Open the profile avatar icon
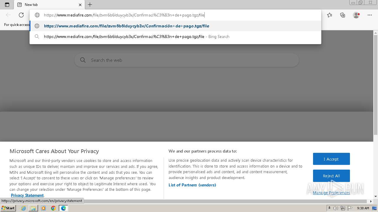 pyautogui.click(x=356, y=15)
